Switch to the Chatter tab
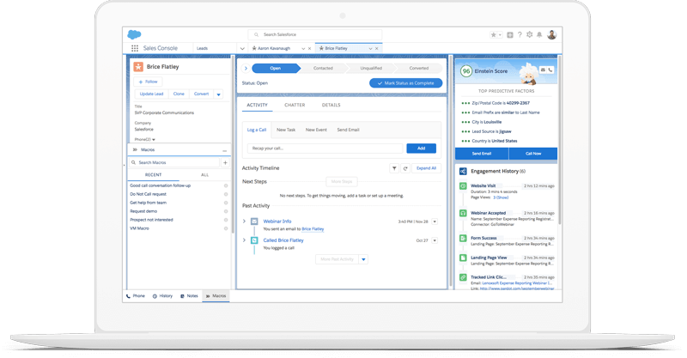The width and height of the screenshot is (687, 358). [295, 105]
